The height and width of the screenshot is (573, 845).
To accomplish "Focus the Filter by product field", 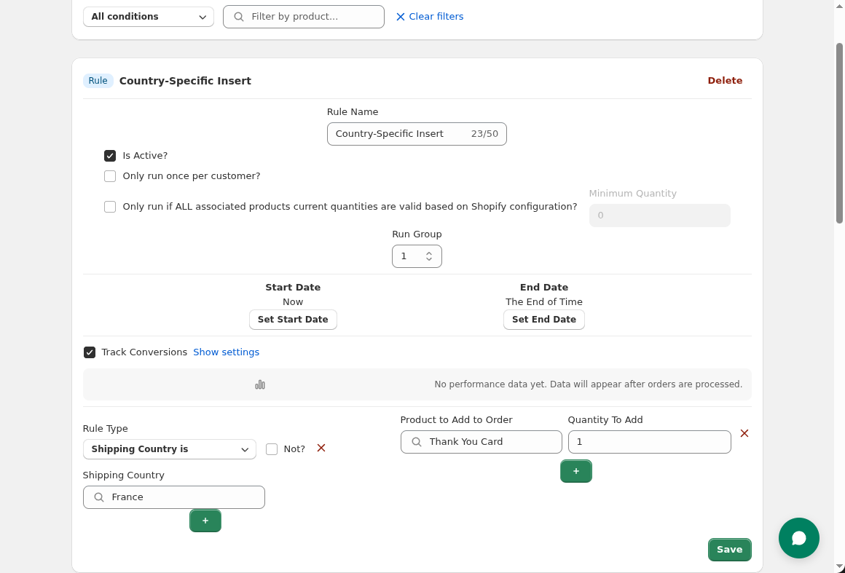I will pyautogui.click(x=304, y=17).
